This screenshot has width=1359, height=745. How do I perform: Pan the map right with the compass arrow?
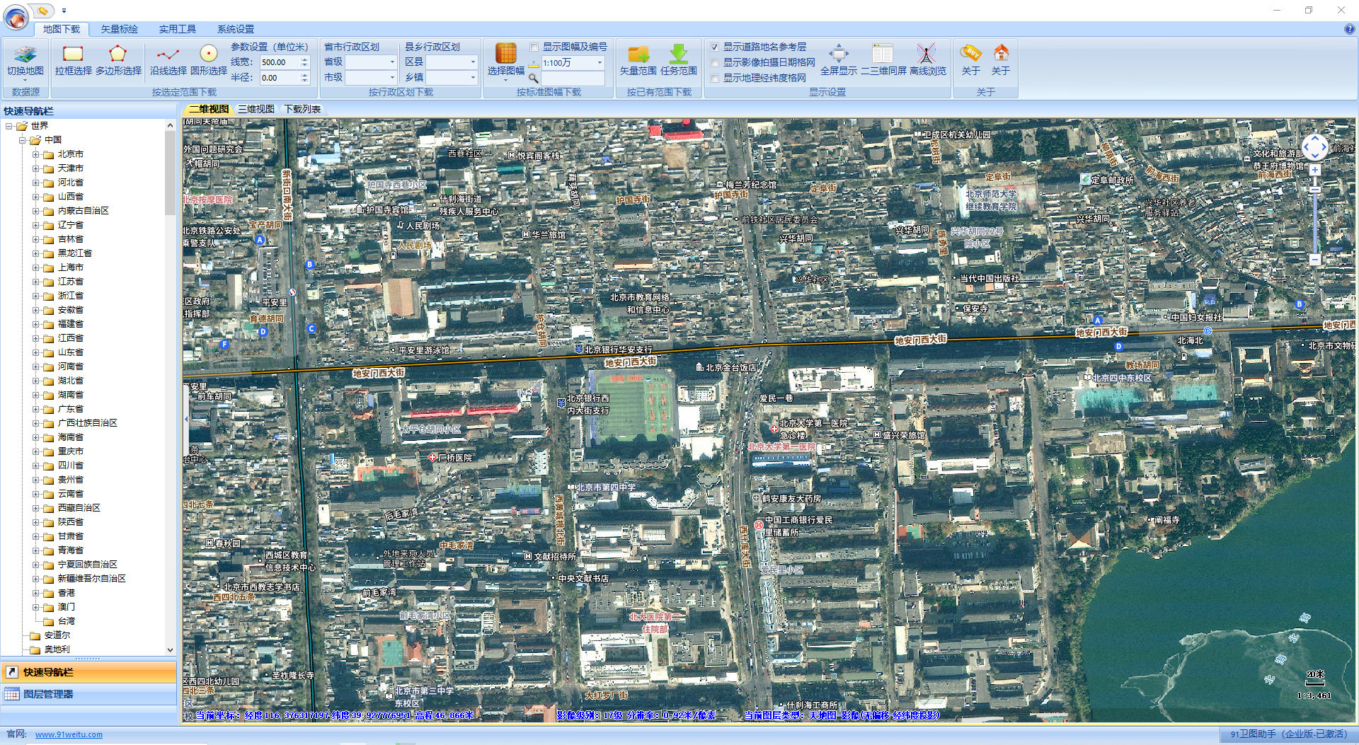pos(1324,148)
